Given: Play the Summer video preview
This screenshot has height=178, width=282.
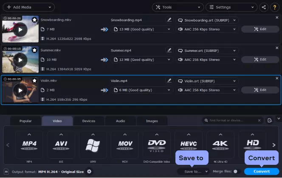Looking at the screenshot, I should point(20,60).
